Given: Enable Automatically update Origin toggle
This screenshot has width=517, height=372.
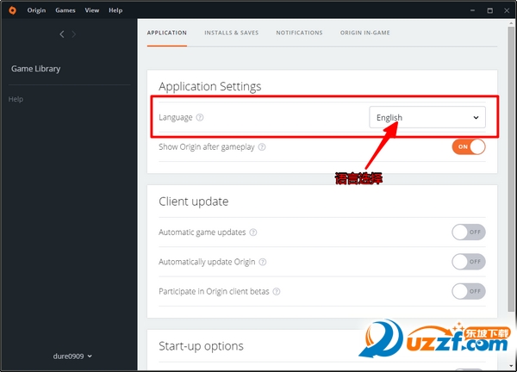Looking at the screenshot, I should (x=469, y=262).
